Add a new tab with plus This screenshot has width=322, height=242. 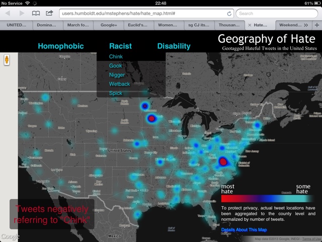317,25
